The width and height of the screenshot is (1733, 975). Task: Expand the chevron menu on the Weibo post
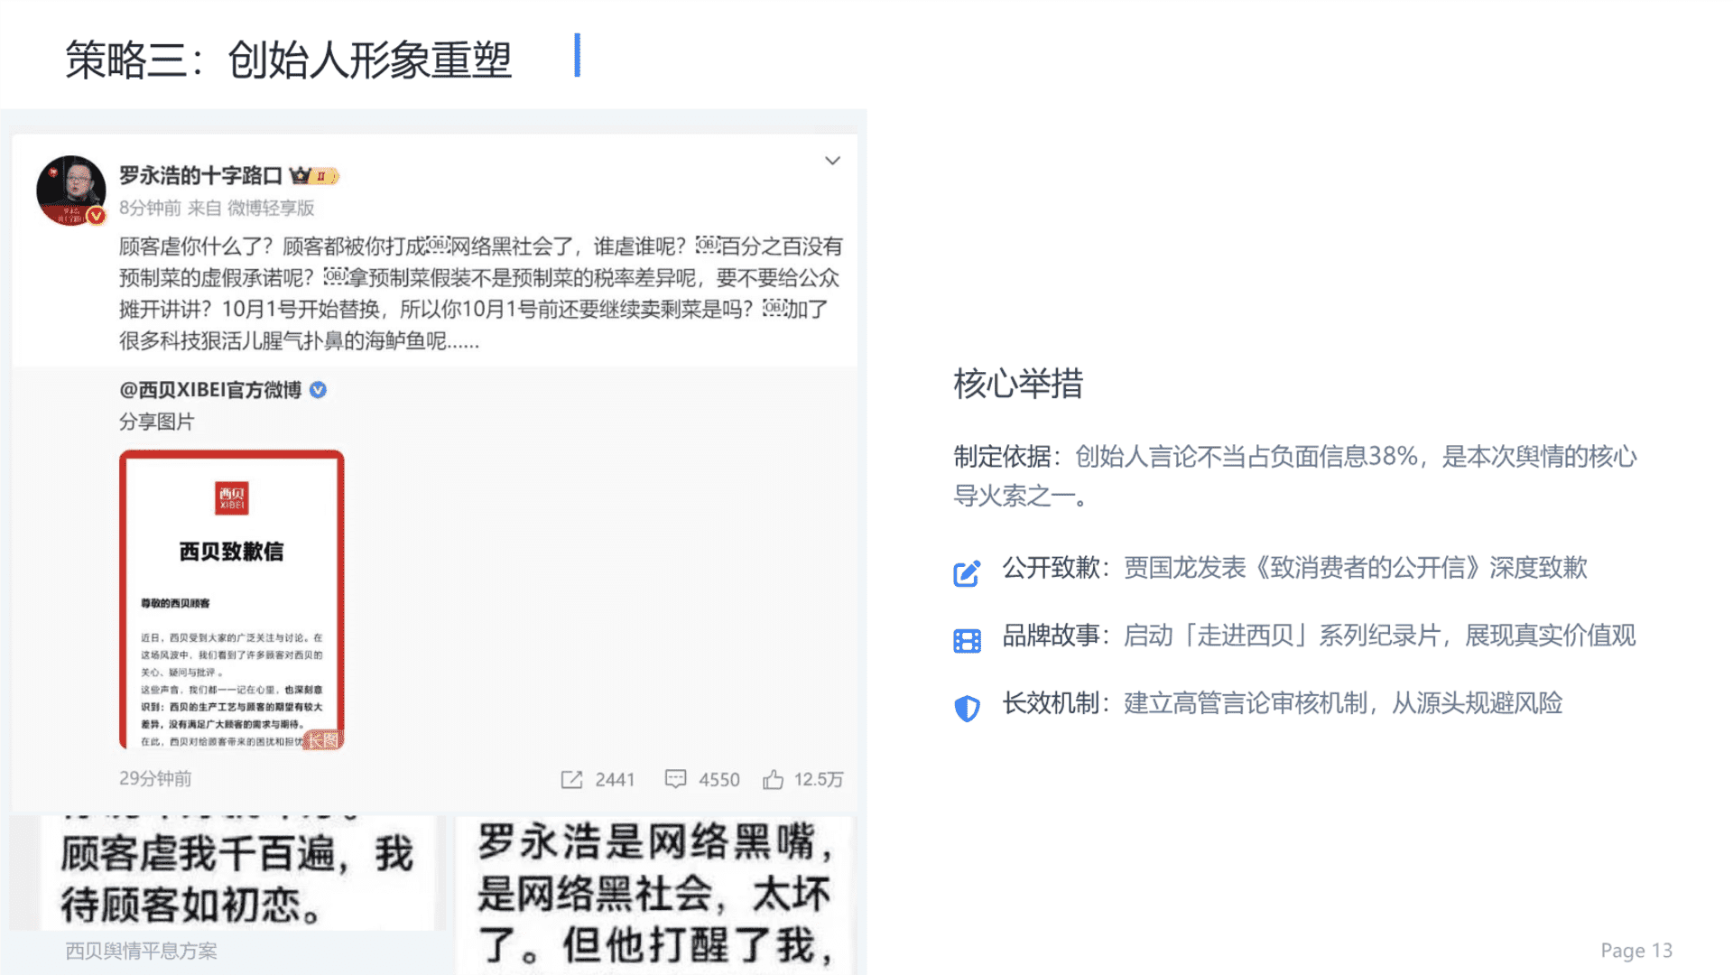point(832,161)
